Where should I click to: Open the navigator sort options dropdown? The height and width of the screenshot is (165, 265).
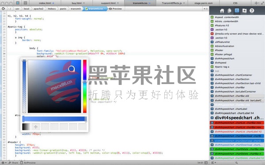click(x=213, y=163)
